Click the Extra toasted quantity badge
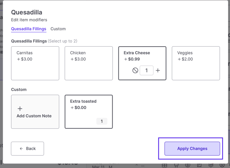230x168 pixels. click(102, 121)
